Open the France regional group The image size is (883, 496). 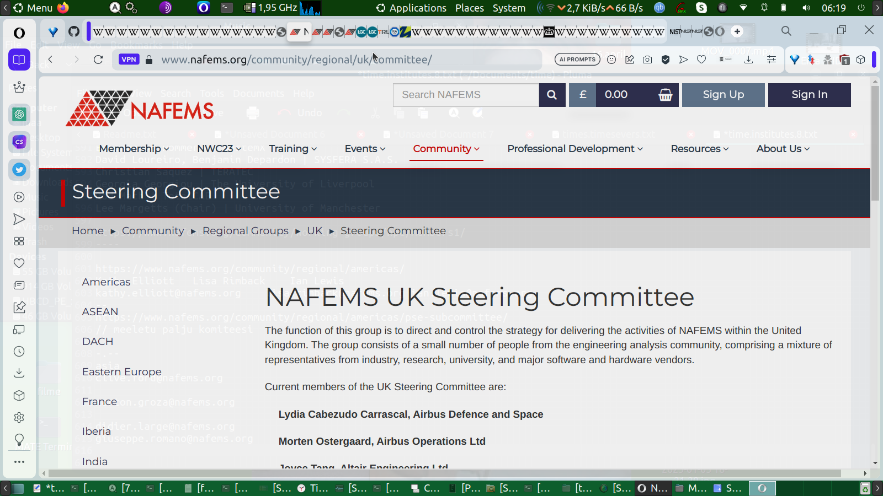pos(99,402)
